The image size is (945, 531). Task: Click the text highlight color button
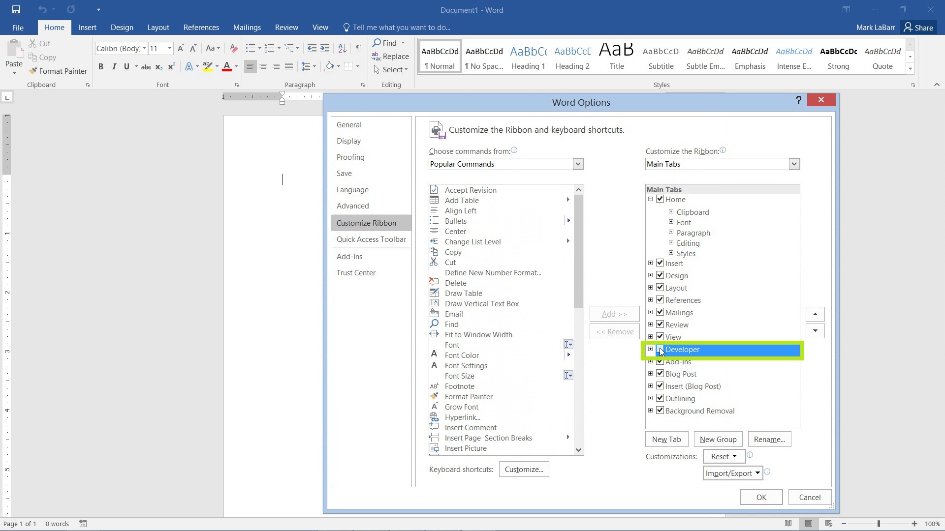pos(208,67)
